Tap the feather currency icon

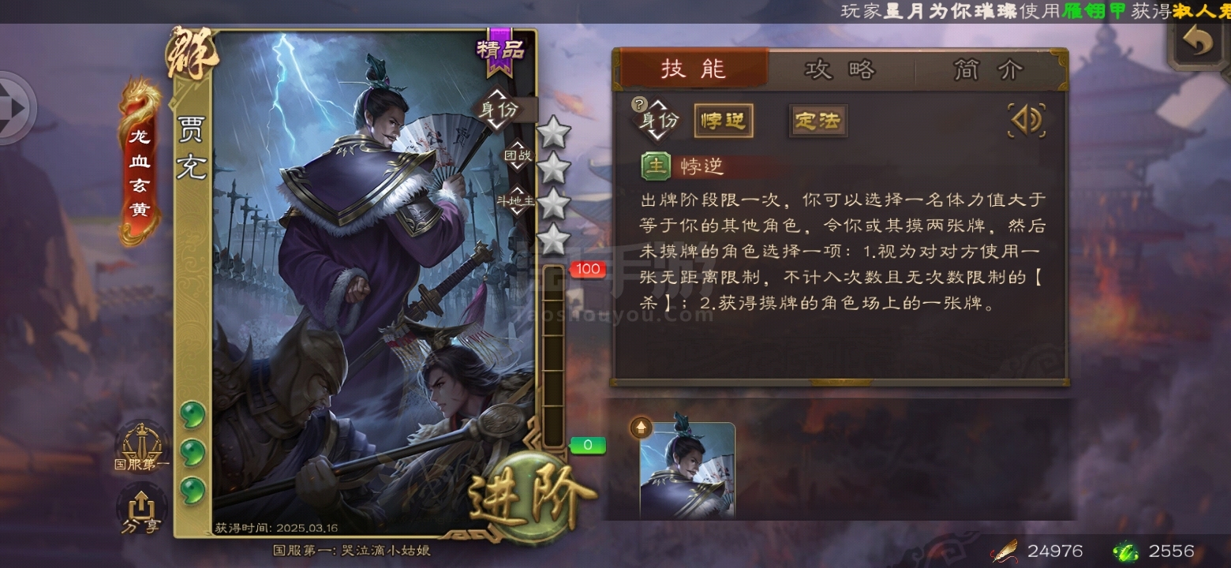[1003, 551]
